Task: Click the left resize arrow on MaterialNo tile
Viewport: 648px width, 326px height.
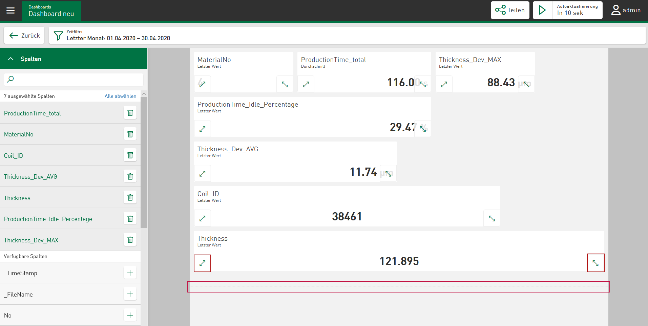Action: point(203,84)
